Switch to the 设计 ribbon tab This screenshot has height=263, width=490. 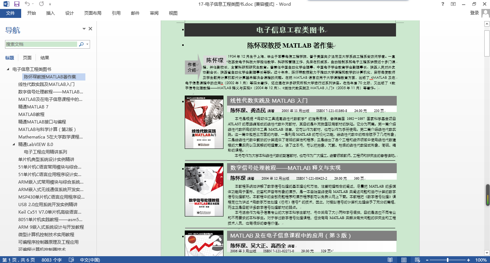pyautogui.click(x=70, y=13)
